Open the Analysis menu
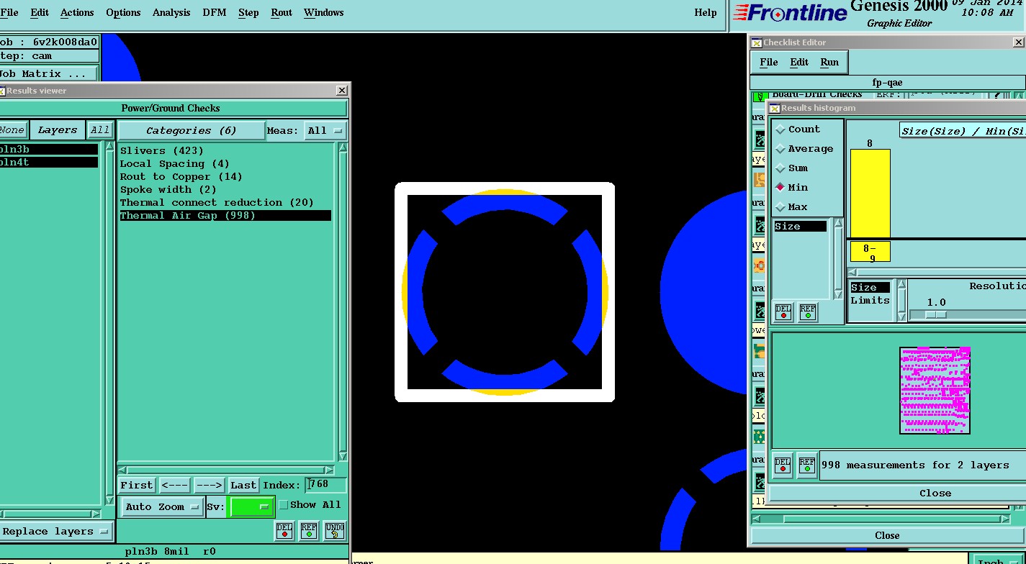Viewport: 1026px width, 564px height. tap(171, 12)
